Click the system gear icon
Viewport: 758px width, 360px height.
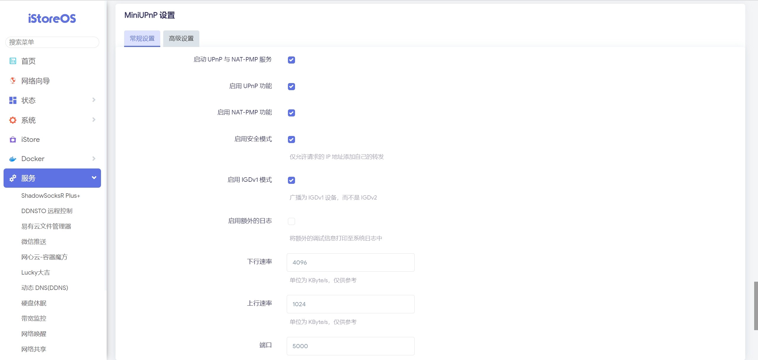click(13, 120)
